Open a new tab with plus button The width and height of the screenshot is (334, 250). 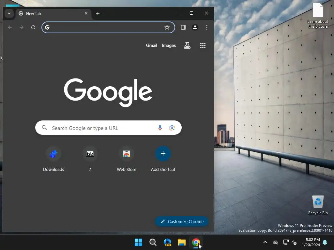tap(98, 13)
